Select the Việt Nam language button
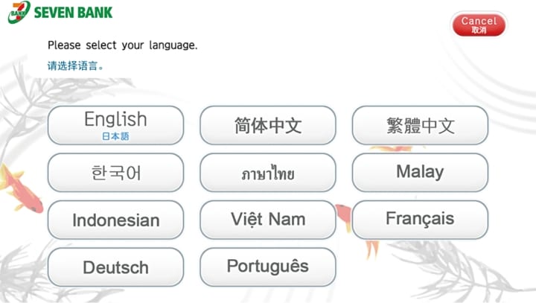 (268, 220)
